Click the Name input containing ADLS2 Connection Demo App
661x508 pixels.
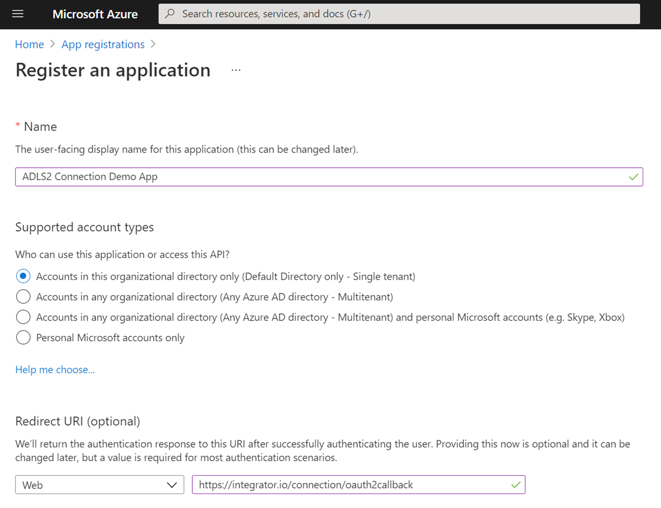tap(329, 177)
